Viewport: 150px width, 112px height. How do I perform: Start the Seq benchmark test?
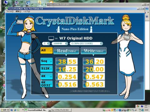pos(47,61)
